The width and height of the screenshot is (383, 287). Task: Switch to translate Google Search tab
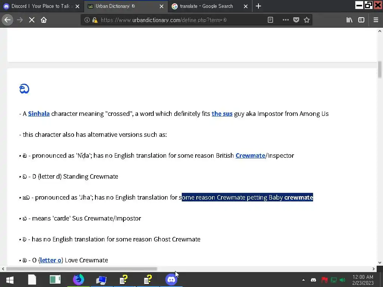tap(206, 6)
